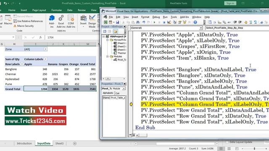
Task: Select the ThisWorkbook item in project tree
Action: click(120, 53)
